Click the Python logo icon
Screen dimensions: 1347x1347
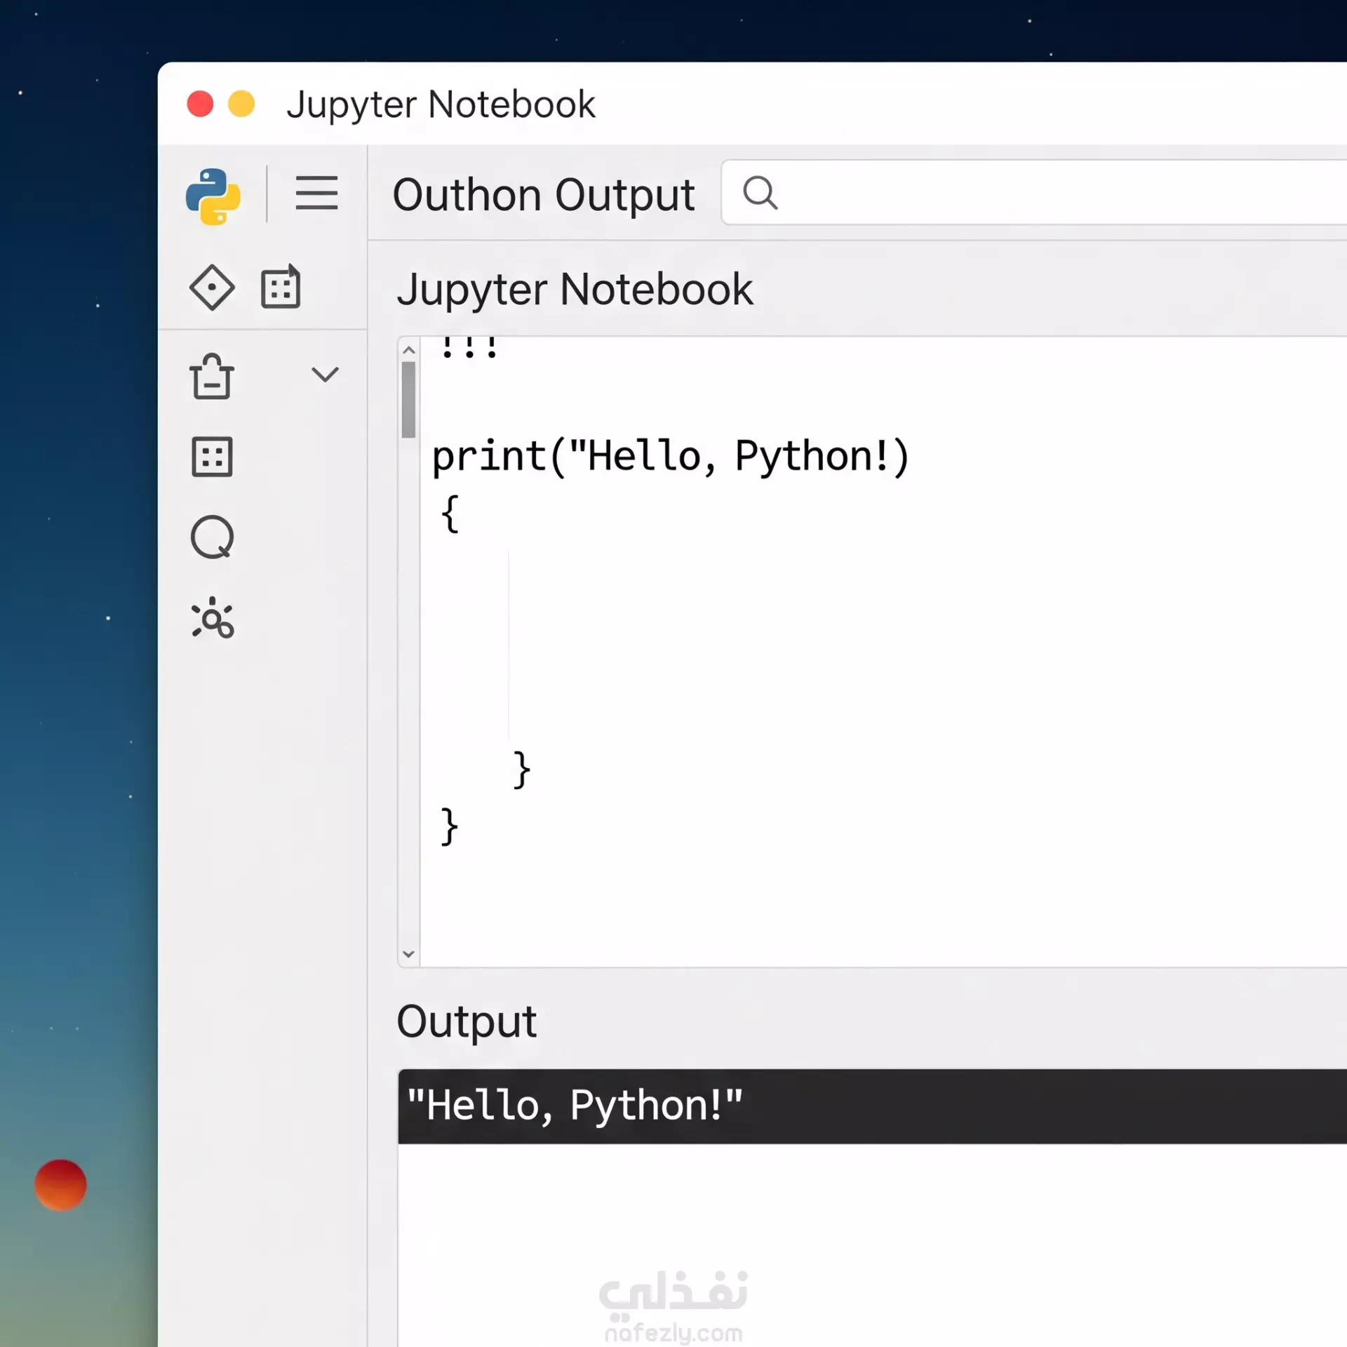pyautogui.click(x=213, y=196)
